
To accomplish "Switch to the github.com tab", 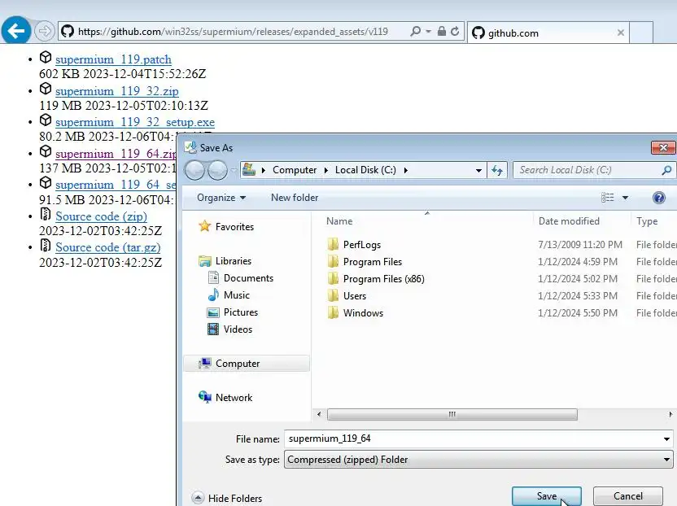I will [548, 33].
